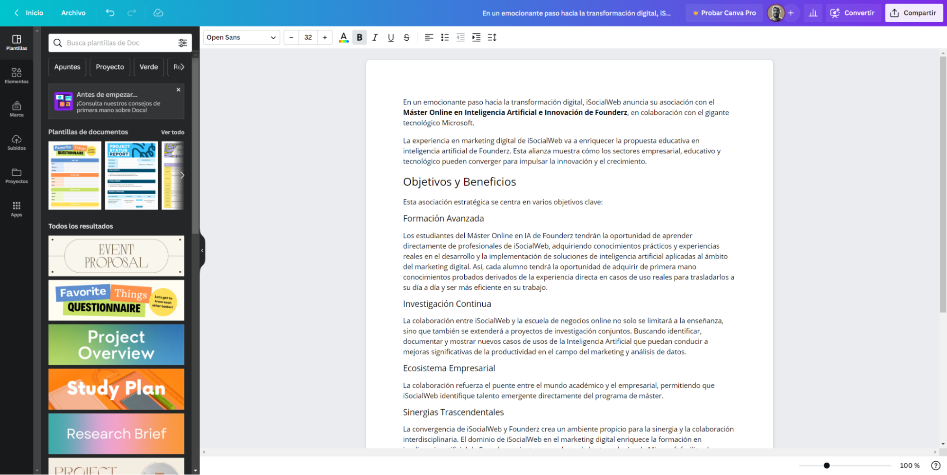Viewport: 947px width, 475px height.
Task: Open the analytics chart icon
Action: [813, 13]
